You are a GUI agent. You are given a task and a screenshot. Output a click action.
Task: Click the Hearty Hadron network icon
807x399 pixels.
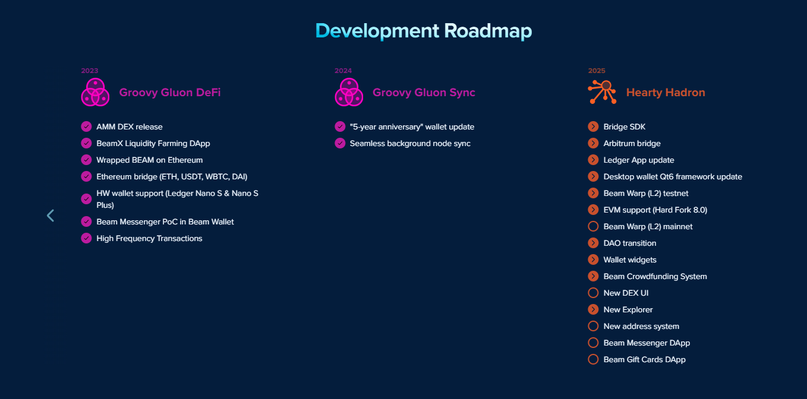click(603, 93)
